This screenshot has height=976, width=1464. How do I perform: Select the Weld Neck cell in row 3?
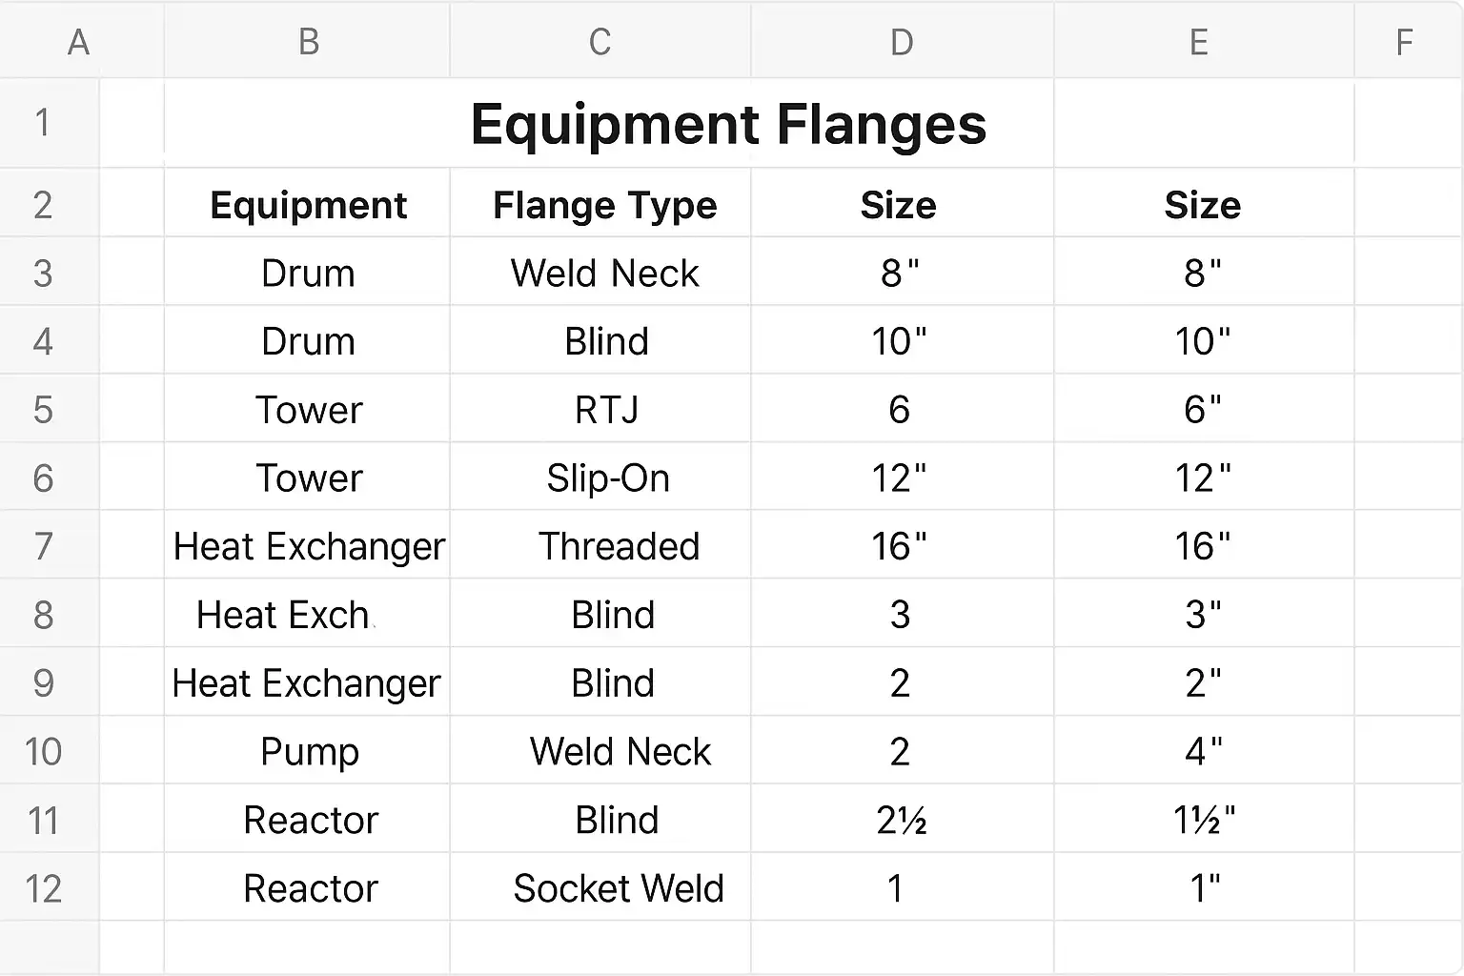(x=600, y=273)
